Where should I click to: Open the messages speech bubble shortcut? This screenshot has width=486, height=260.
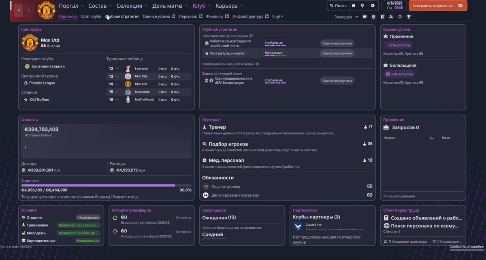(364, 17)
